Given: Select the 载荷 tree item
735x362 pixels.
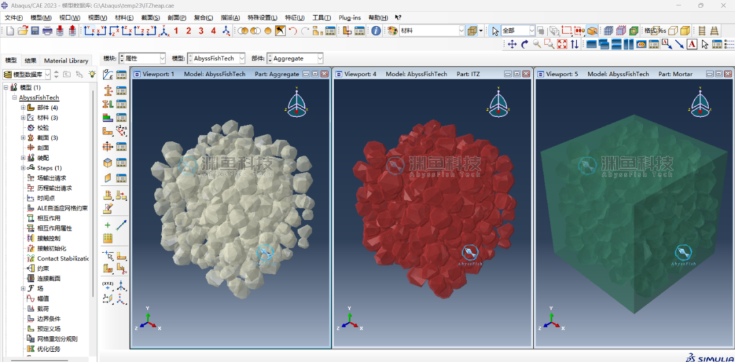Looking at the screenshot, I should pyautogui.click(x=43, y=308).
